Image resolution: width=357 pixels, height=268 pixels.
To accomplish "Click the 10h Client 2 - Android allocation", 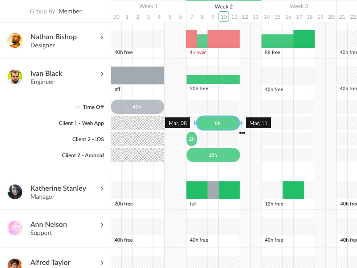I will point(213,155).
